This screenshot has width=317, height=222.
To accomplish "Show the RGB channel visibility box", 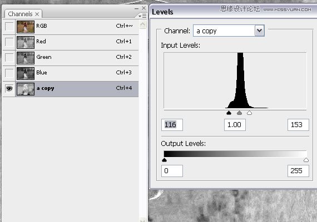I will 9,27.
